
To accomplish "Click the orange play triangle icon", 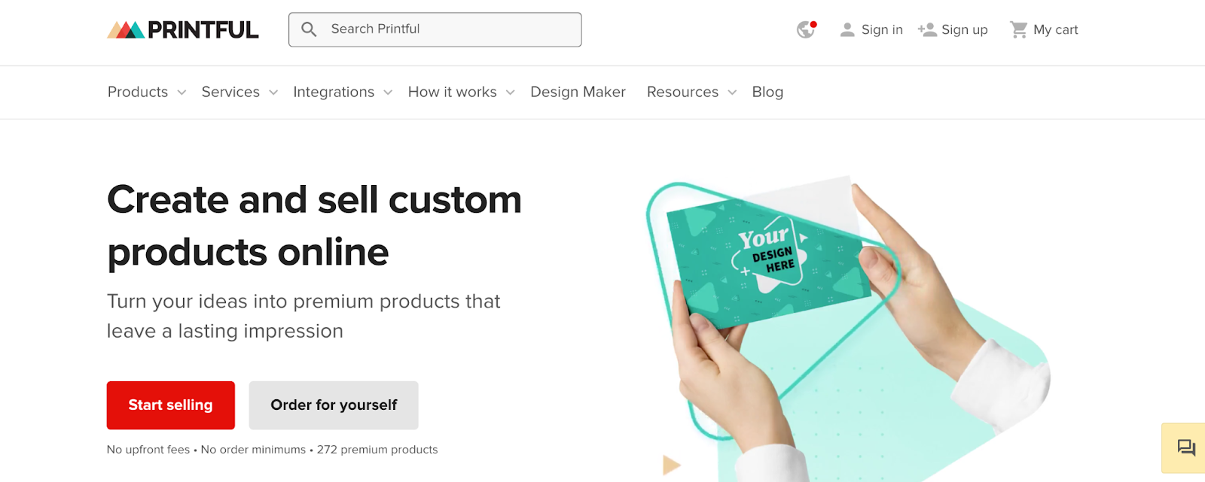I will tap(671, 465).
